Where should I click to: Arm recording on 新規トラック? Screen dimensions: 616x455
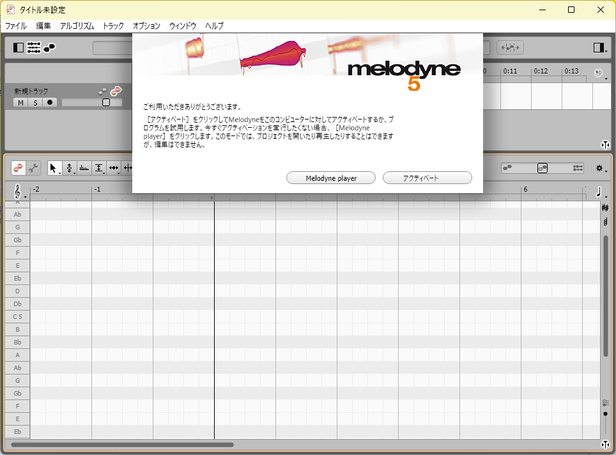[50, 102]
